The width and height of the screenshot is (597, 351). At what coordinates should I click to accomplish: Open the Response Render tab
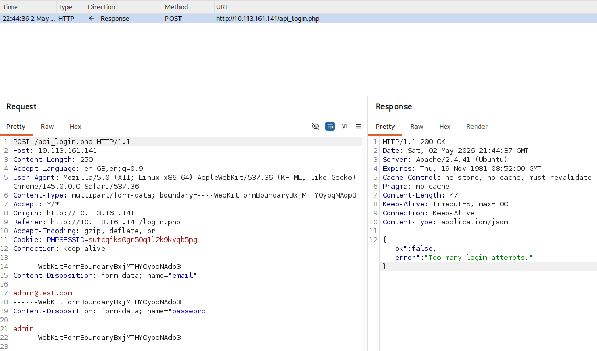coord(477,127)
